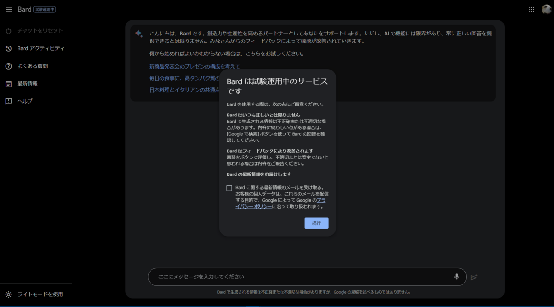Click text Bard の最新情報をお届けします
The height and width of the screenshot is (307, 554).
[259, 174]
